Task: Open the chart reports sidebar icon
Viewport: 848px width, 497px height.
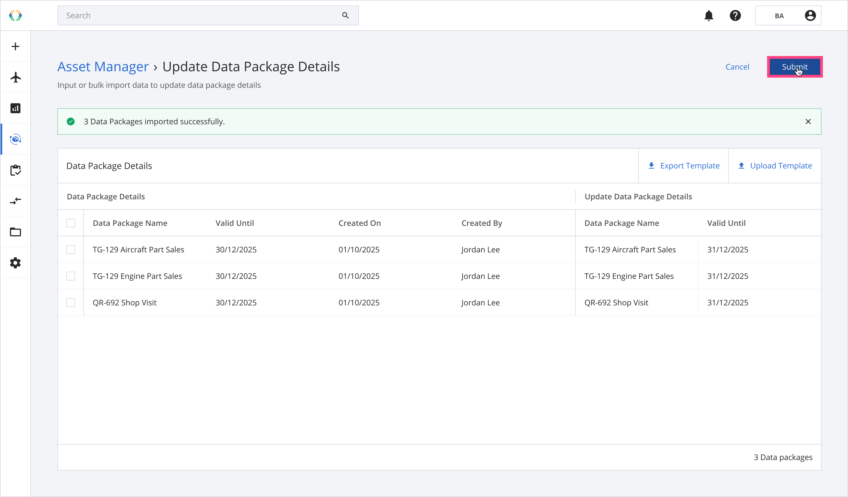Action: (15, 108)
